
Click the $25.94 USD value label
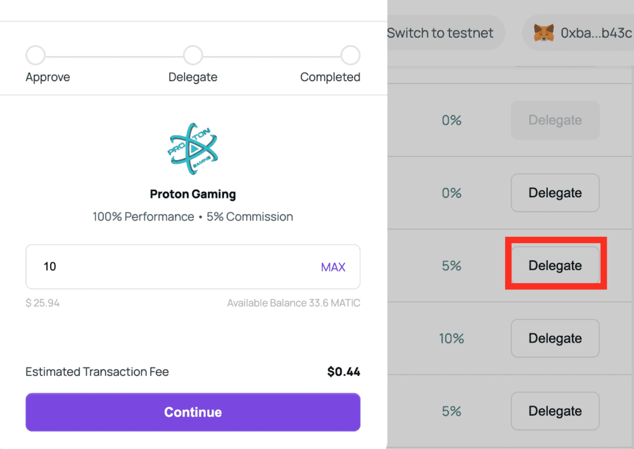42,303
